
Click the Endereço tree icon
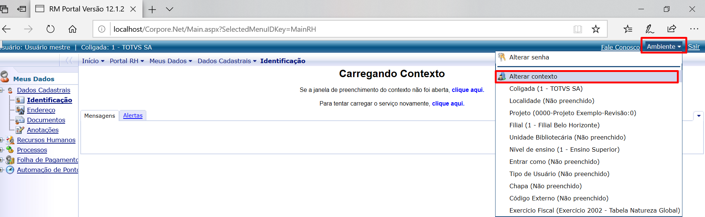tap(20, 110)
